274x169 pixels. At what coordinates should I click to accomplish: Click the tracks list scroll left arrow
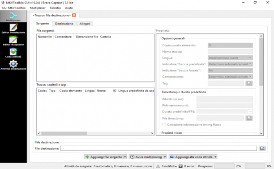pos(39,133)
